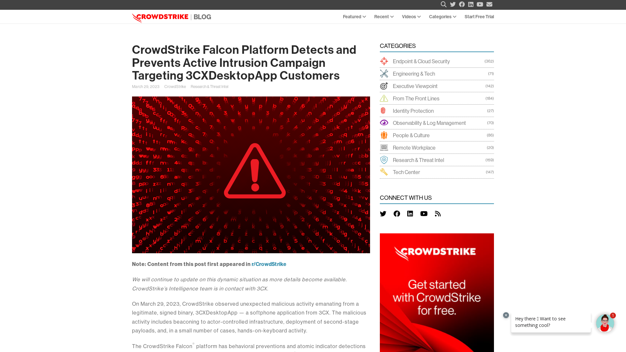
Task: Click the r/CrowdStrike subreddit link
Action: (269, 264)
